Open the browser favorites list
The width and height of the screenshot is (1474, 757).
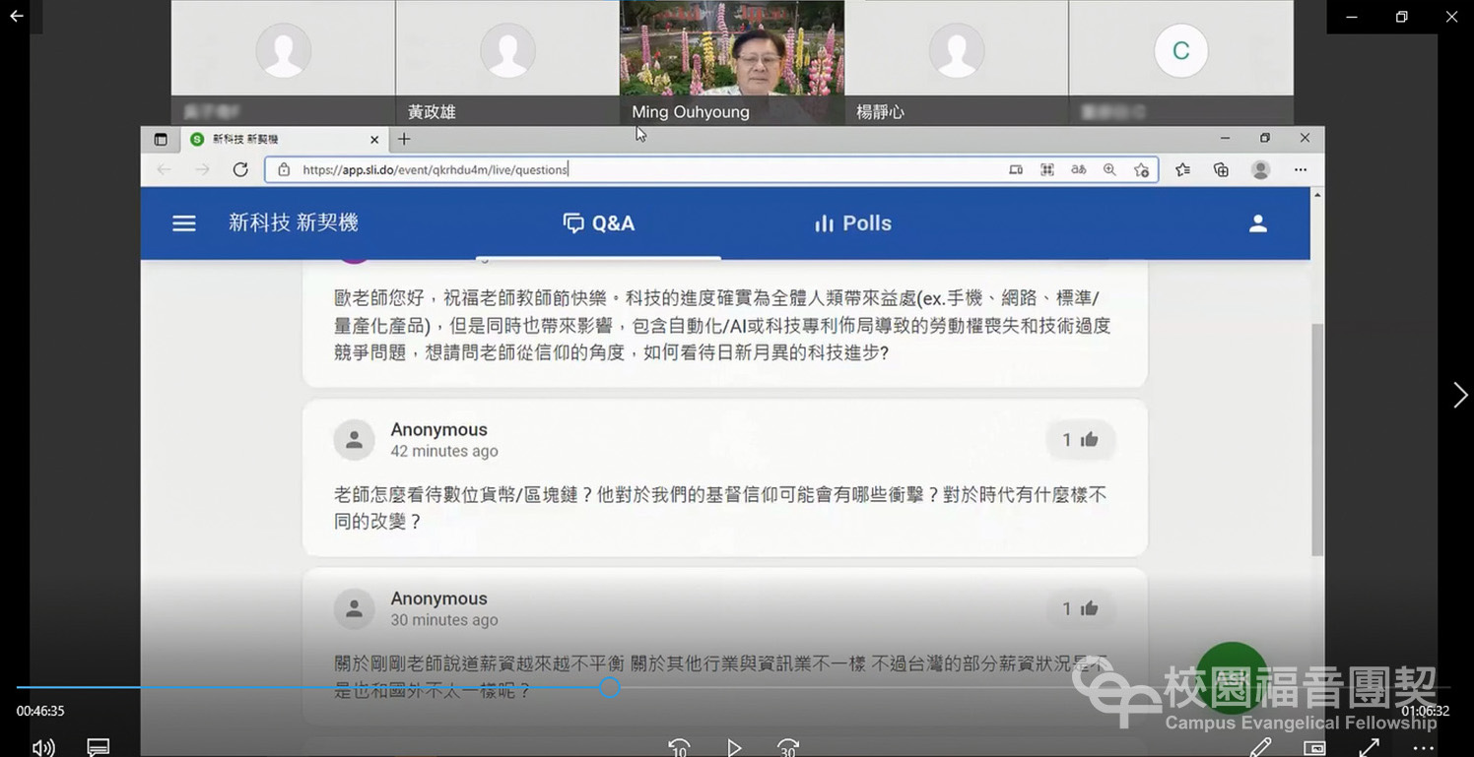(1183, 169)
